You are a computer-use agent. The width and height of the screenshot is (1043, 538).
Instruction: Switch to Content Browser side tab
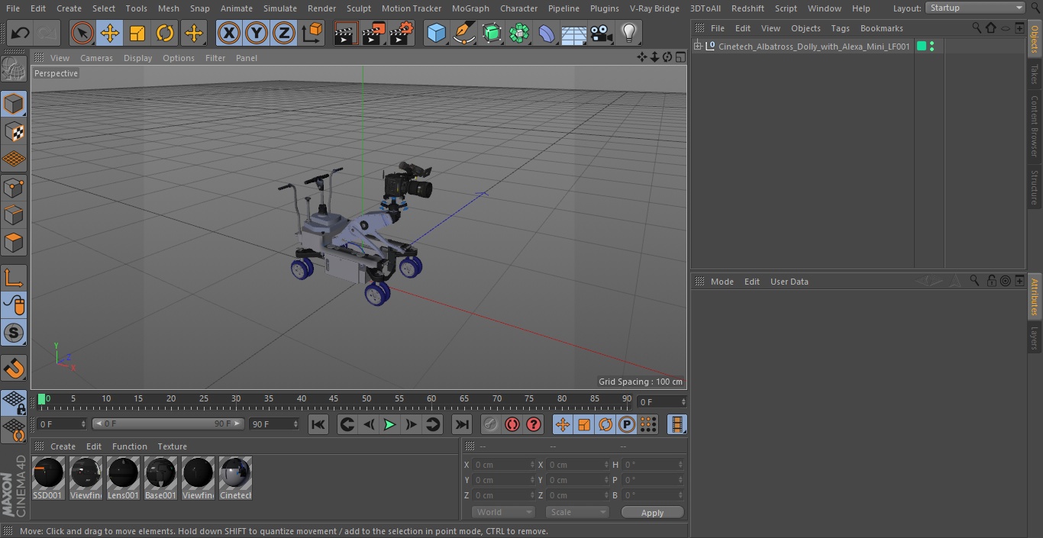tap(1035, 125)
